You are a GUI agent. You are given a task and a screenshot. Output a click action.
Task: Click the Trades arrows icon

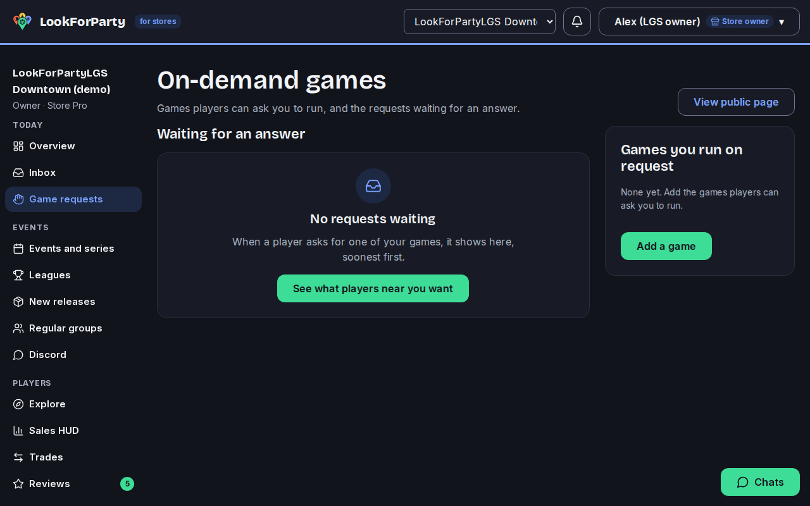click(18, 457)
